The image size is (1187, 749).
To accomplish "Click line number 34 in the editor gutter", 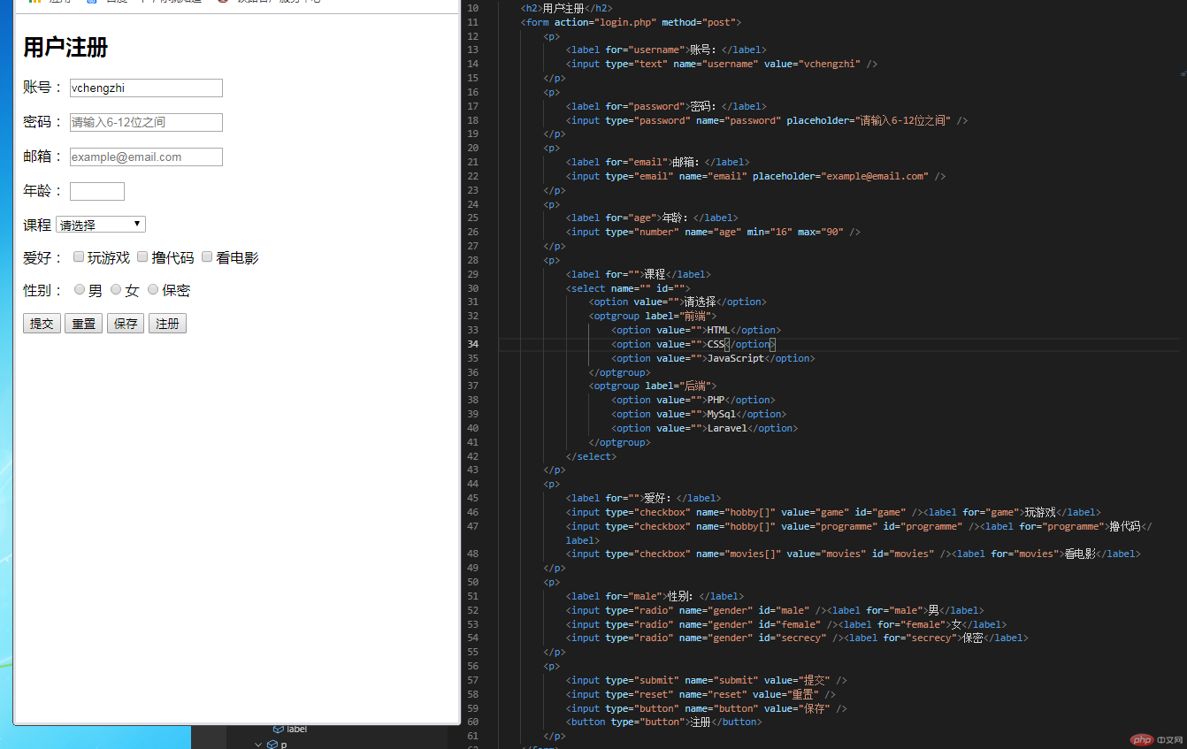I will point(472,344).
